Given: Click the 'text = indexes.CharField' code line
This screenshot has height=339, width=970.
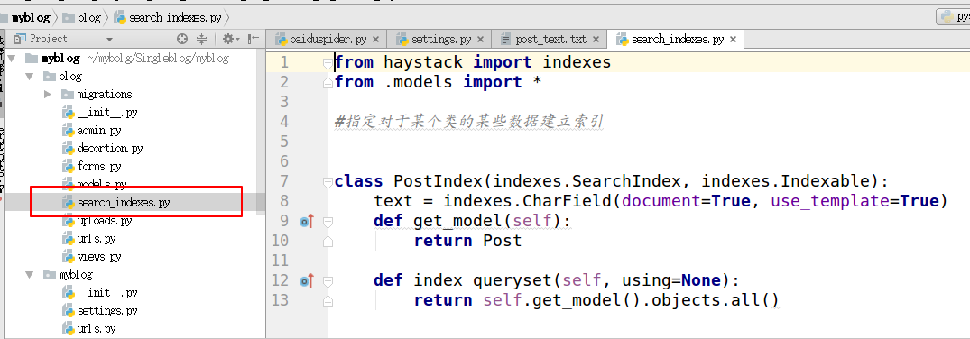Looking at the screenshot, I should [661, 201].
